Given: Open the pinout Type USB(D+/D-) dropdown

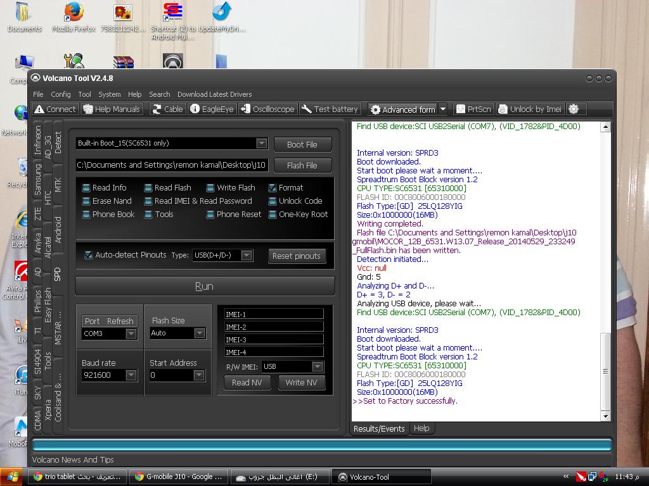Looking at the screenshot, I should pyautogui.click(x=247, y=255).
